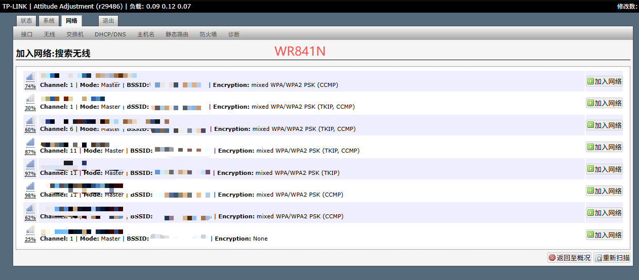639x280 pixels.
Task: Open the DHCP/DNS submenu
Action: (x=110, y=34)
